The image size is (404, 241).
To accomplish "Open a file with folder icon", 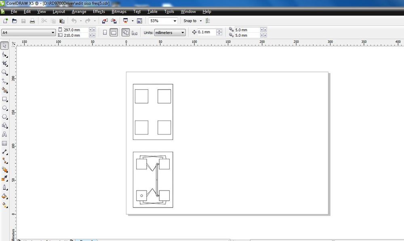I will [15, 21].
